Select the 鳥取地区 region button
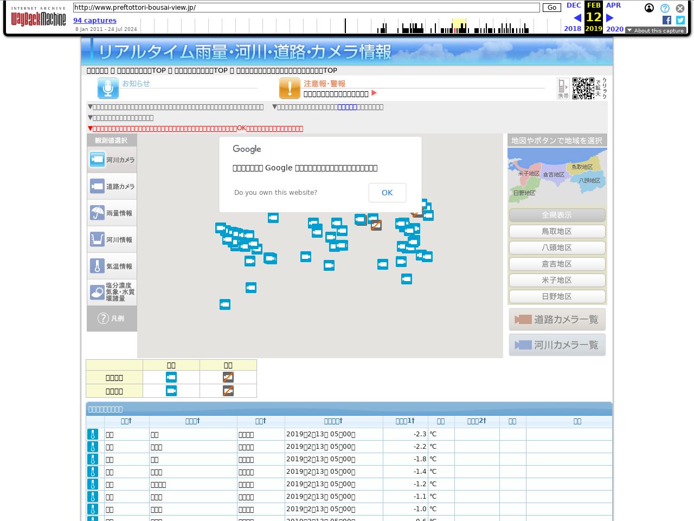This screenshot has height=521, width=694. 557,231
